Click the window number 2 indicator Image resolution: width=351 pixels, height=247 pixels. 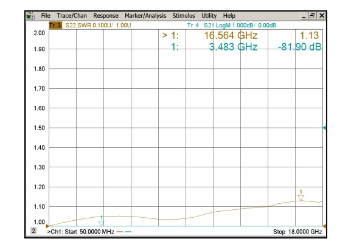click(x=33, y=231)
